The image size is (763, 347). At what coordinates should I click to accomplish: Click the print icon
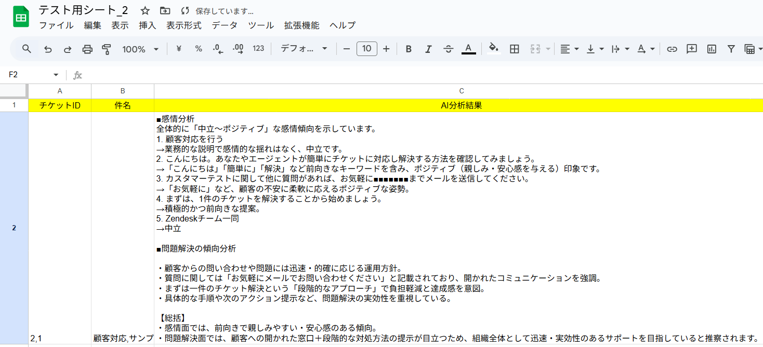click(87, 49)
